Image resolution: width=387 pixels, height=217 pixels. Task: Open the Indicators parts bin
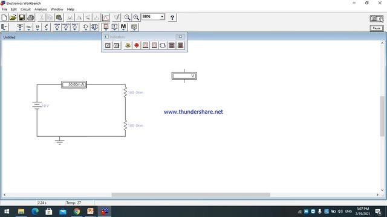[x=106, y=27]
